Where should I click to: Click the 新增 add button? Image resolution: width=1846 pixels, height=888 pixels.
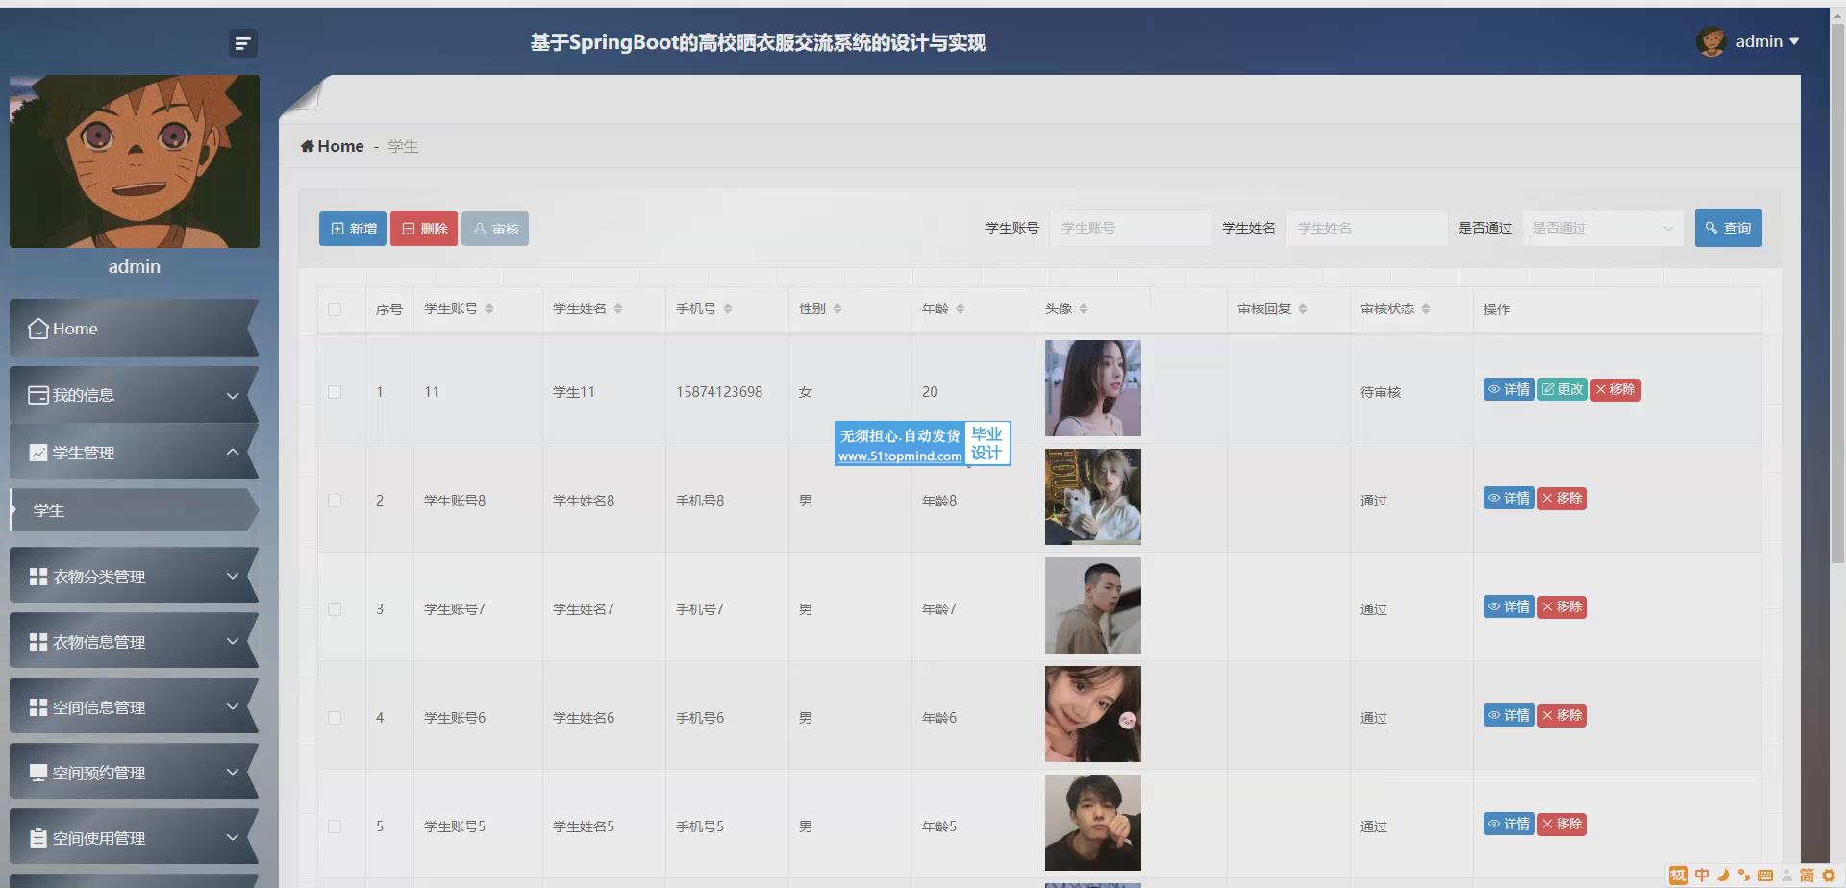[353, 229]
